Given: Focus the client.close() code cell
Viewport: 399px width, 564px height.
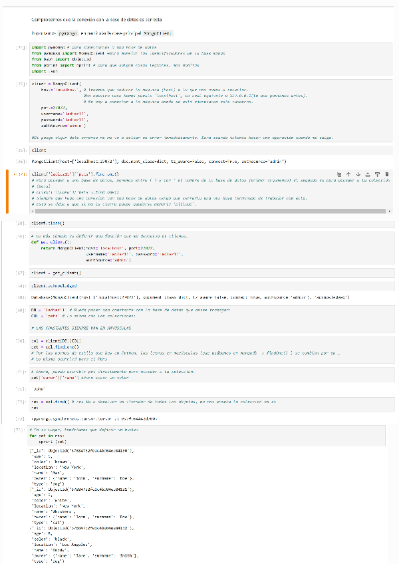Looking at the screenshot, I should click(x=199, y=223).
